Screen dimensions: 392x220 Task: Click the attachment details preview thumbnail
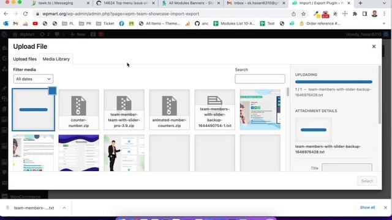tap(314, 130)
